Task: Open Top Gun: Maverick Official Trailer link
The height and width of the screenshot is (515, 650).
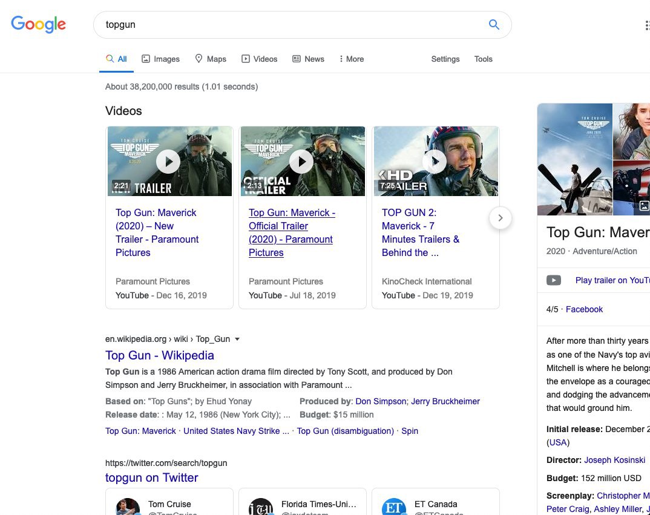Action: pos(292,232)
